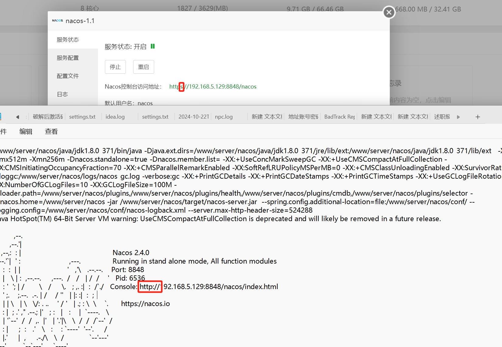Switch to the first 新建 文本文 tab after npc.log
502x347 pixels.
click(267, 117)
